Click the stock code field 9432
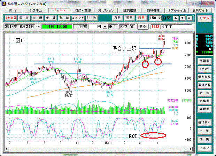216x156 pixels. [155, 27]
